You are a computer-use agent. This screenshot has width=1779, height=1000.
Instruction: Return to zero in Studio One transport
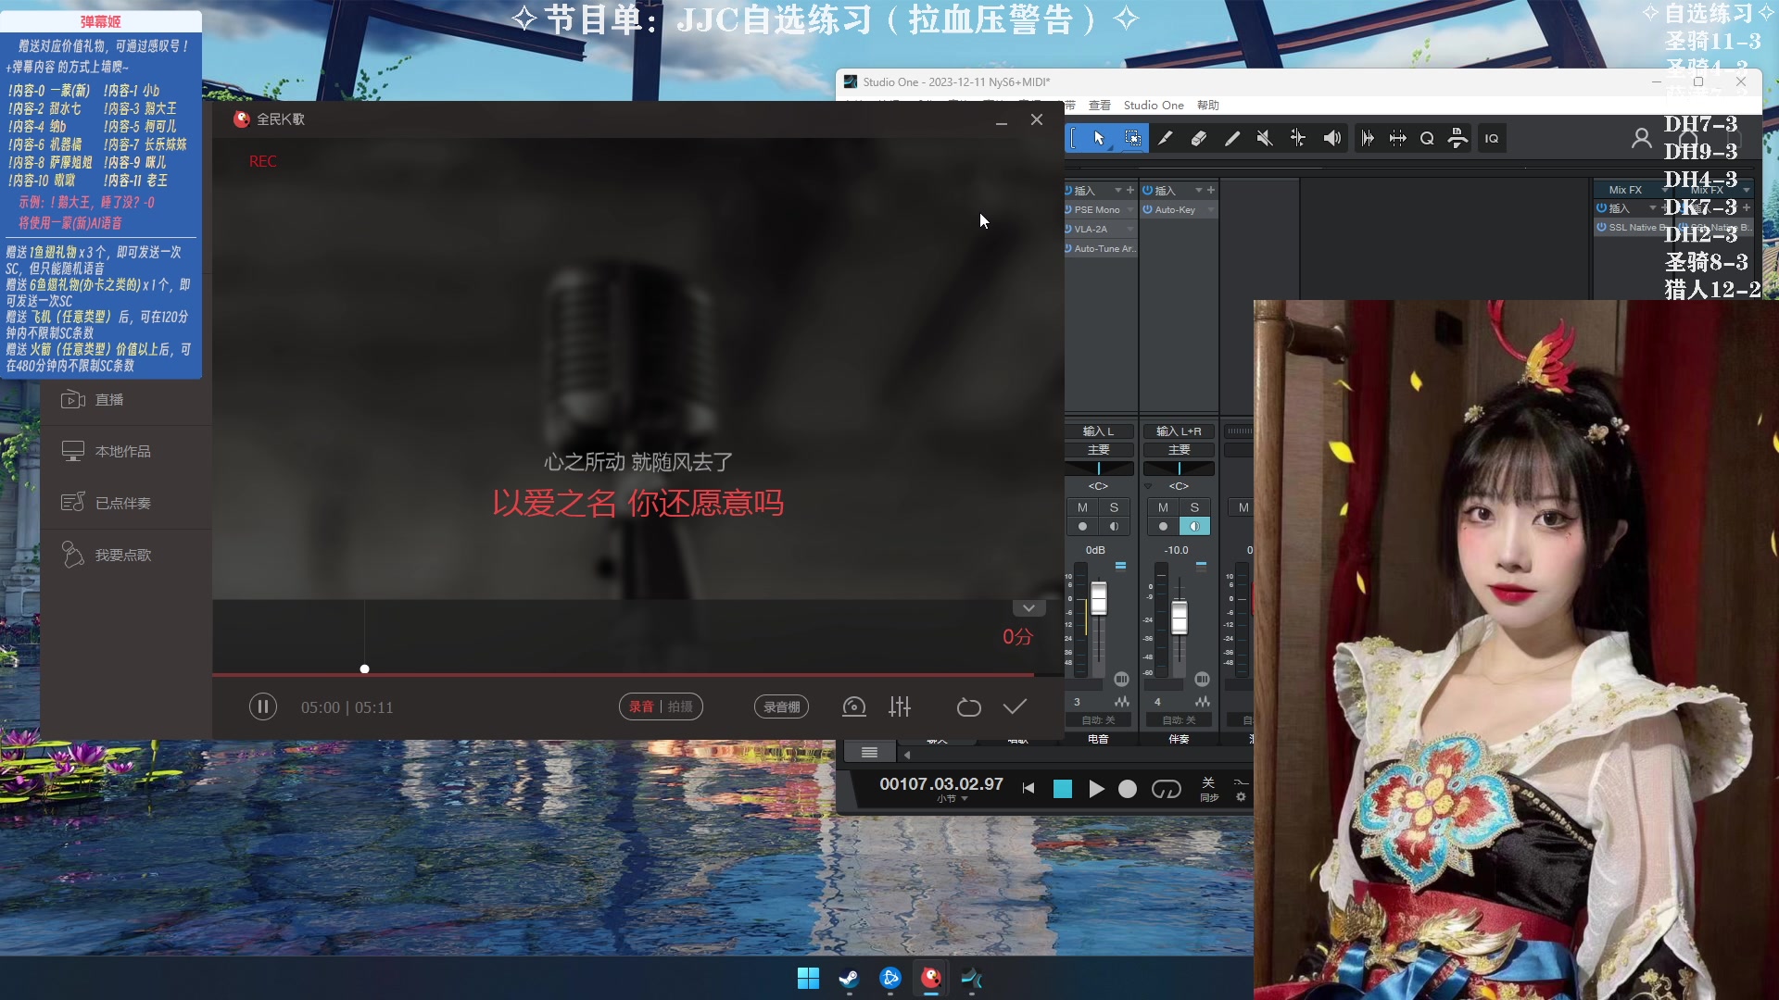coord(1028,789)
